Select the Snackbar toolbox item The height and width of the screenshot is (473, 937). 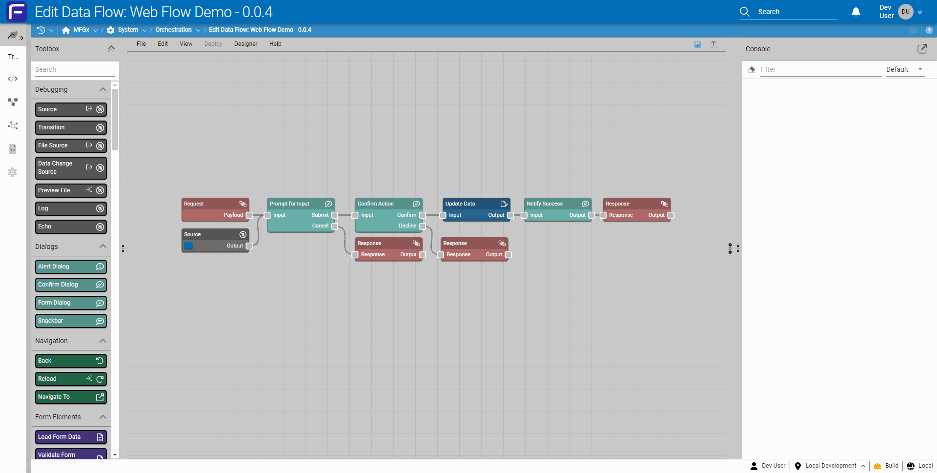(71, 321)
